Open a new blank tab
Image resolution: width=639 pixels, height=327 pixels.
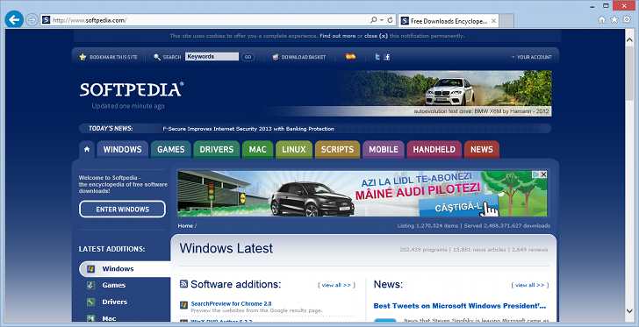pyautogui.click(x=506, y=21)
